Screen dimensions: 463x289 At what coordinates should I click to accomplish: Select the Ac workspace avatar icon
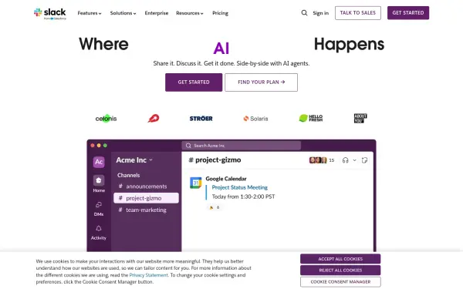click(99, 162)
